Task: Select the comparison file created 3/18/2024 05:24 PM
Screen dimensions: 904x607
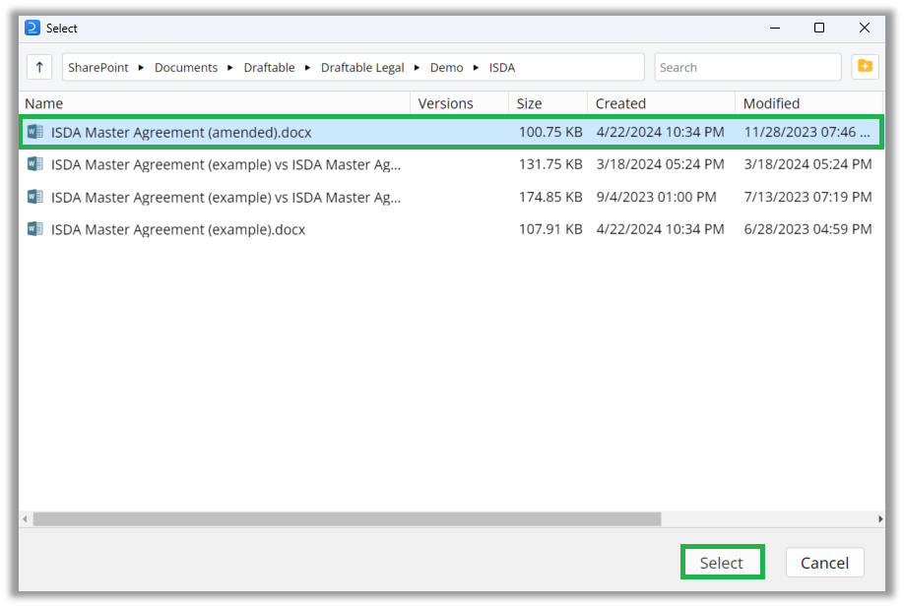Action: 451,164
